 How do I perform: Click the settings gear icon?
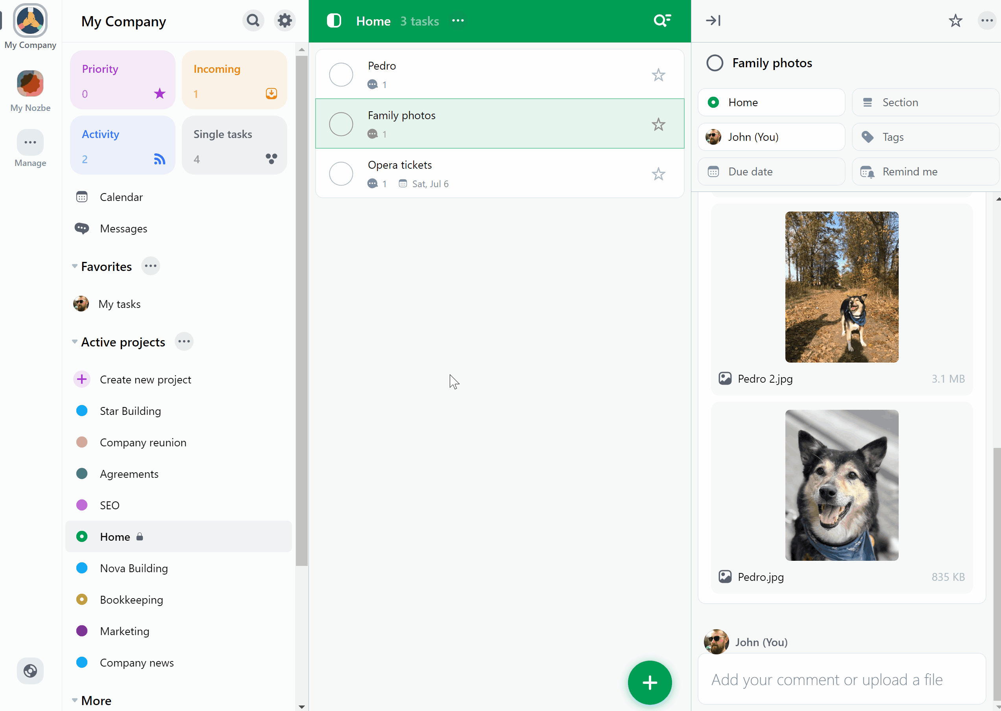(x=284, y=21)
